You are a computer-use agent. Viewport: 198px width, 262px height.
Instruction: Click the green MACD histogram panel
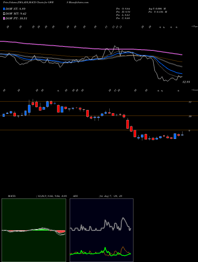pyautogui.click(x=34, y=230)
